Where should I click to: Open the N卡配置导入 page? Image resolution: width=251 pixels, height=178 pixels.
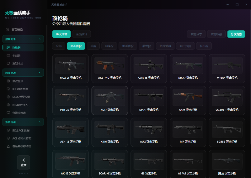(x=23, y=105)
